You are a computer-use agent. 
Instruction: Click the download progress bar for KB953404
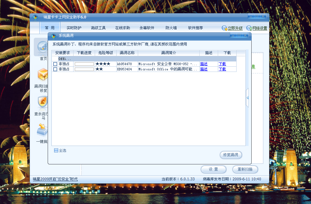pyautogui.click(x=84, y=69)
